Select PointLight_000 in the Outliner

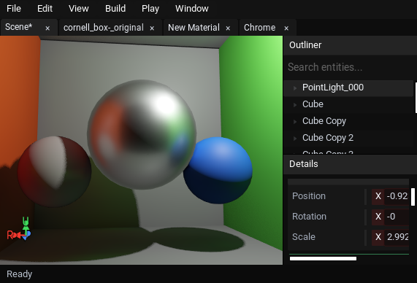pos(348,88)
